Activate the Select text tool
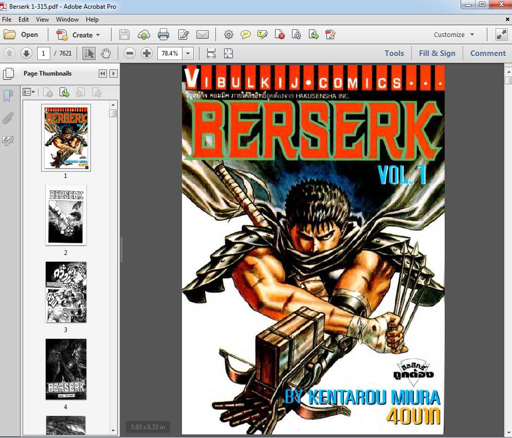Screen dimensions: 512x438 [x=88, y=53]
